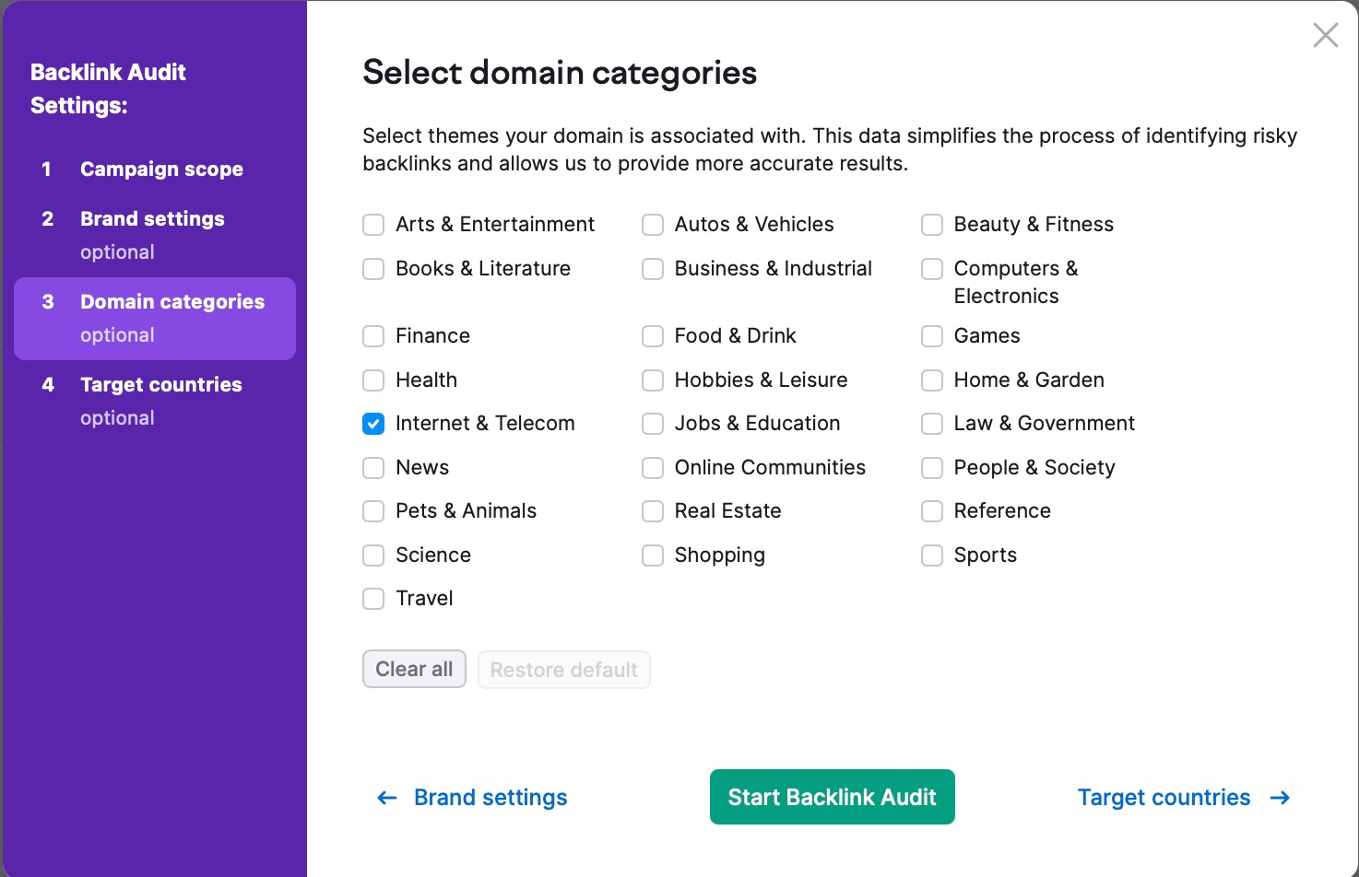1359x877 pixels.
Task: Click the right arrow beside Target countries
Action: [x=1280, y=798]
